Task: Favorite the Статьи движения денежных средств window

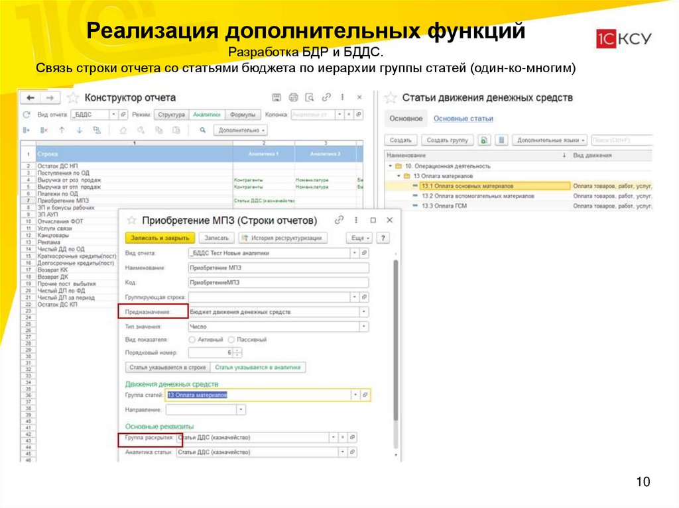Action: pyautogui.click(x=391, y=98)
